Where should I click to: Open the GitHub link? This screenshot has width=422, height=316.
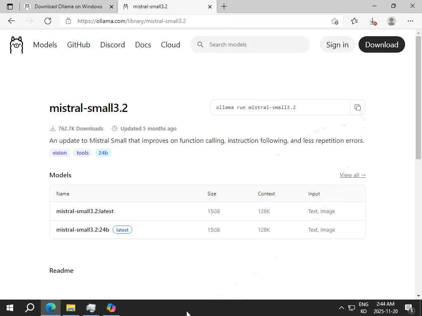click(x=79, y=44)
